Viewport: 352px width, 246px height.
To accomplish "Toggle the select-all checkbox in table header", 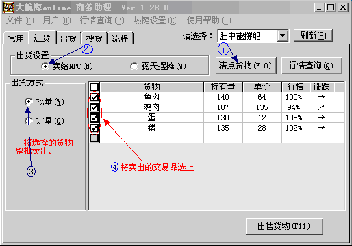I will [x=94, y=87].
